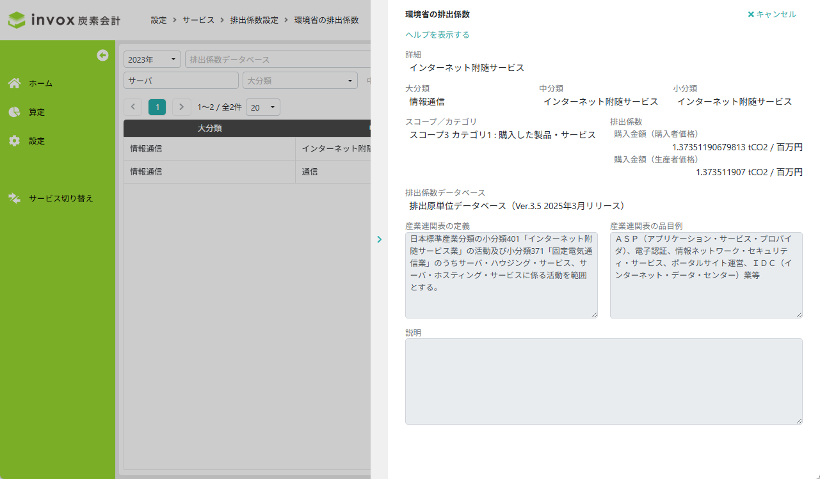The image size is (820, 479).
Task: Go to the next page arrow
Action: (182, 107)
